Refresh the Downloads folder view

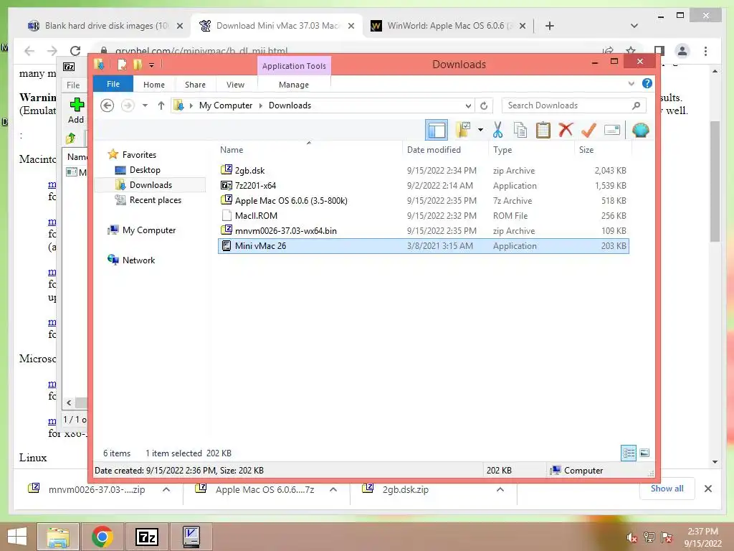[x=484, y=106]
